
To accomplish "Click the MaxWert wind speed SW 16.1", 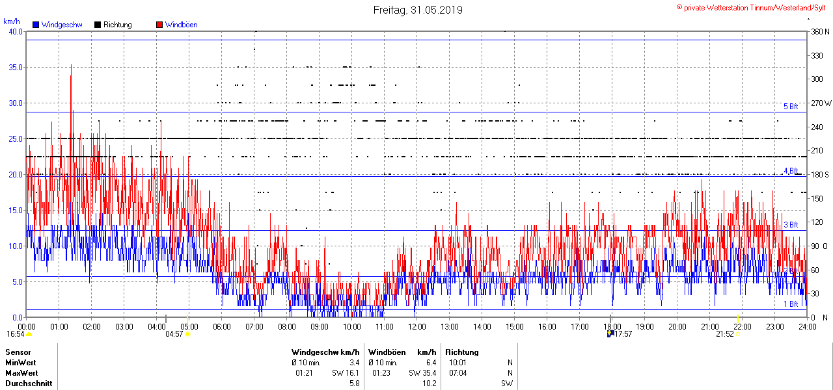I will click(346, 373).
